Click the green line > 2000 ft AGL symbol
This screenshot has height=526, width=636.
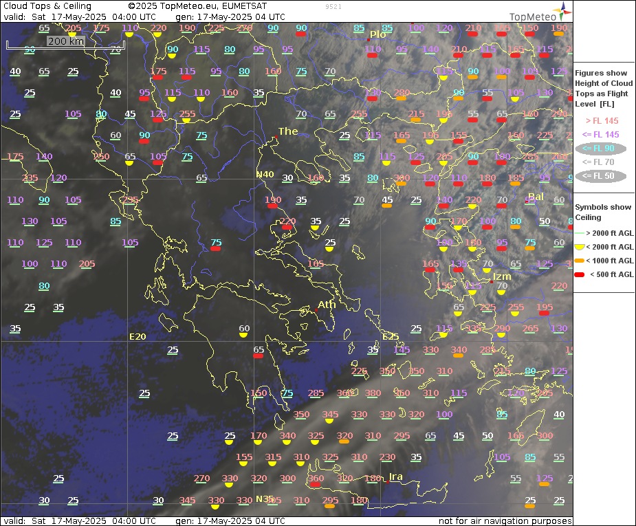coord(579,233)
